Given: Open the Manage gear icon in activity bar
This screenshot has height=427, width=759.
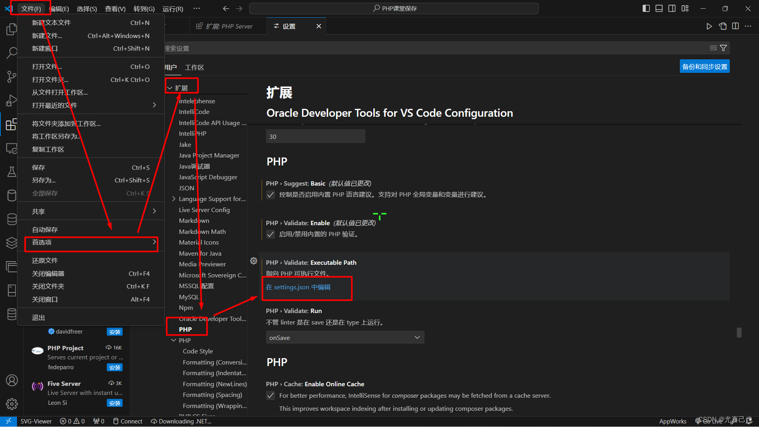Looking at the screenshot, I should (11, 404).
